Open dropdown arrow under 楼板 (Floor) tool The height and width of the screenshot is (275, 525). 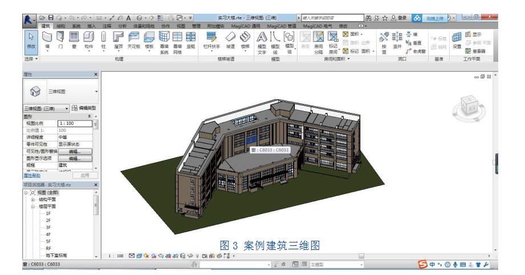(x=149, y=51)
